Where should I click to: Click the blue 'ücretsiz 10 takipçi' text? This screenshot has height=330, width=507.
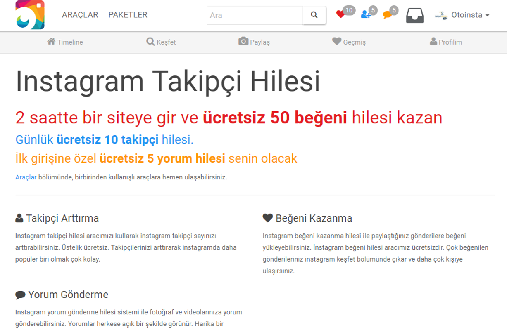[x=107, y=140]
